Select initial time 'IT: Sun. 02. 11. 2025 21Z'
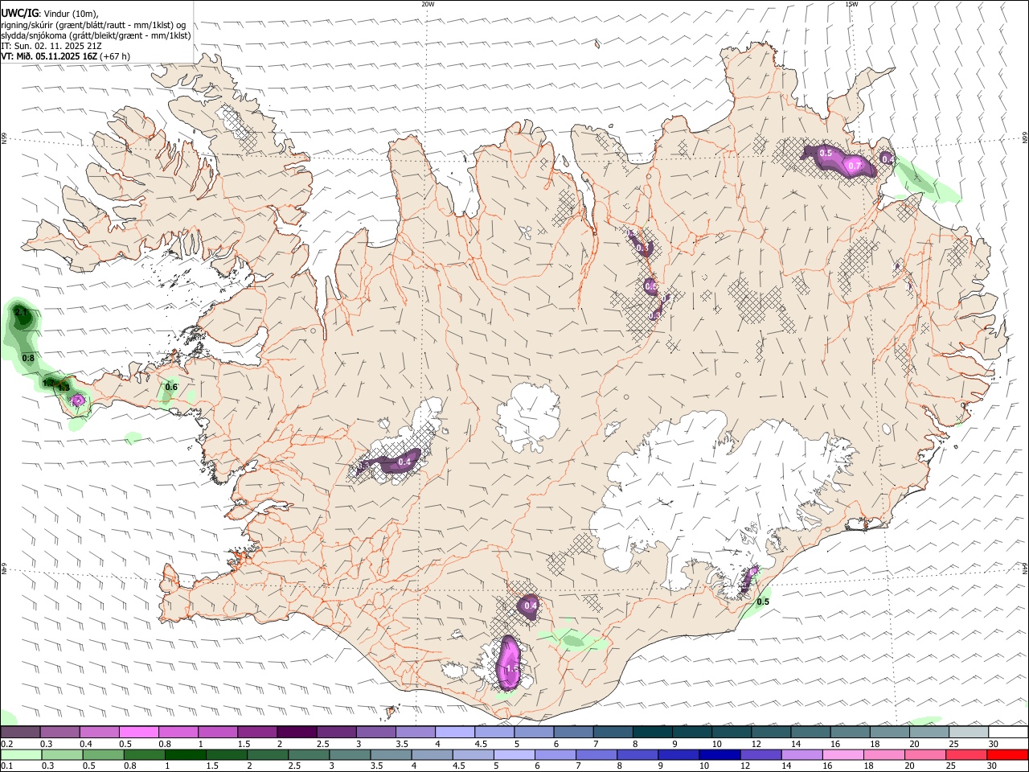Screen dimensions: 1029x772 click(x=51, y=46)
